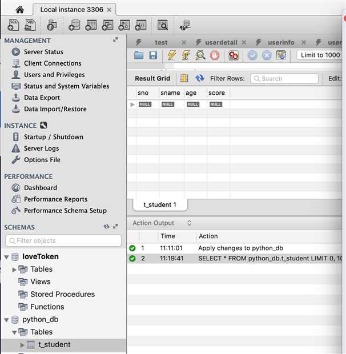Close the userdetail query tab
The image size is (346, 354).
click(244, 42)
